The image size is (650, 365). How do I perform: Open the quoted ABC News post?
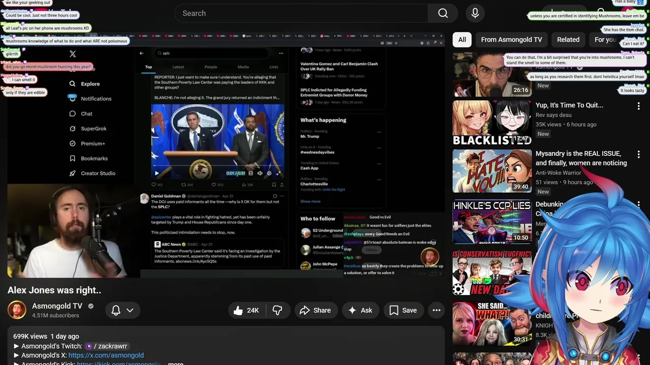tap(218, 251)
